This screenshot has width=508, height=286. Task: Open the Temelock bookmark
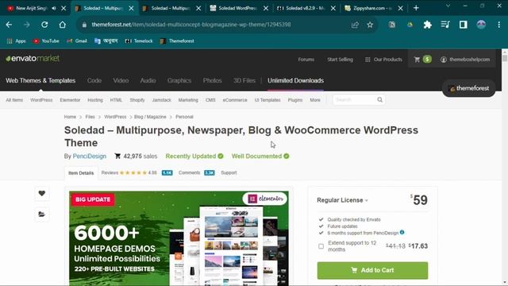click(139, 41)
